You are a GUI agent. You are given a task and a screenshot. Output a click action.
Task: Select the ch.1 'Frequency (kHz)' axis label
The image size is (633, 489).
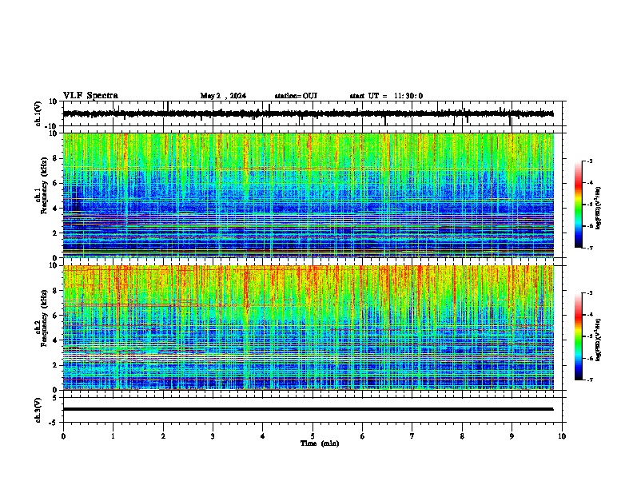pos(44,186)
